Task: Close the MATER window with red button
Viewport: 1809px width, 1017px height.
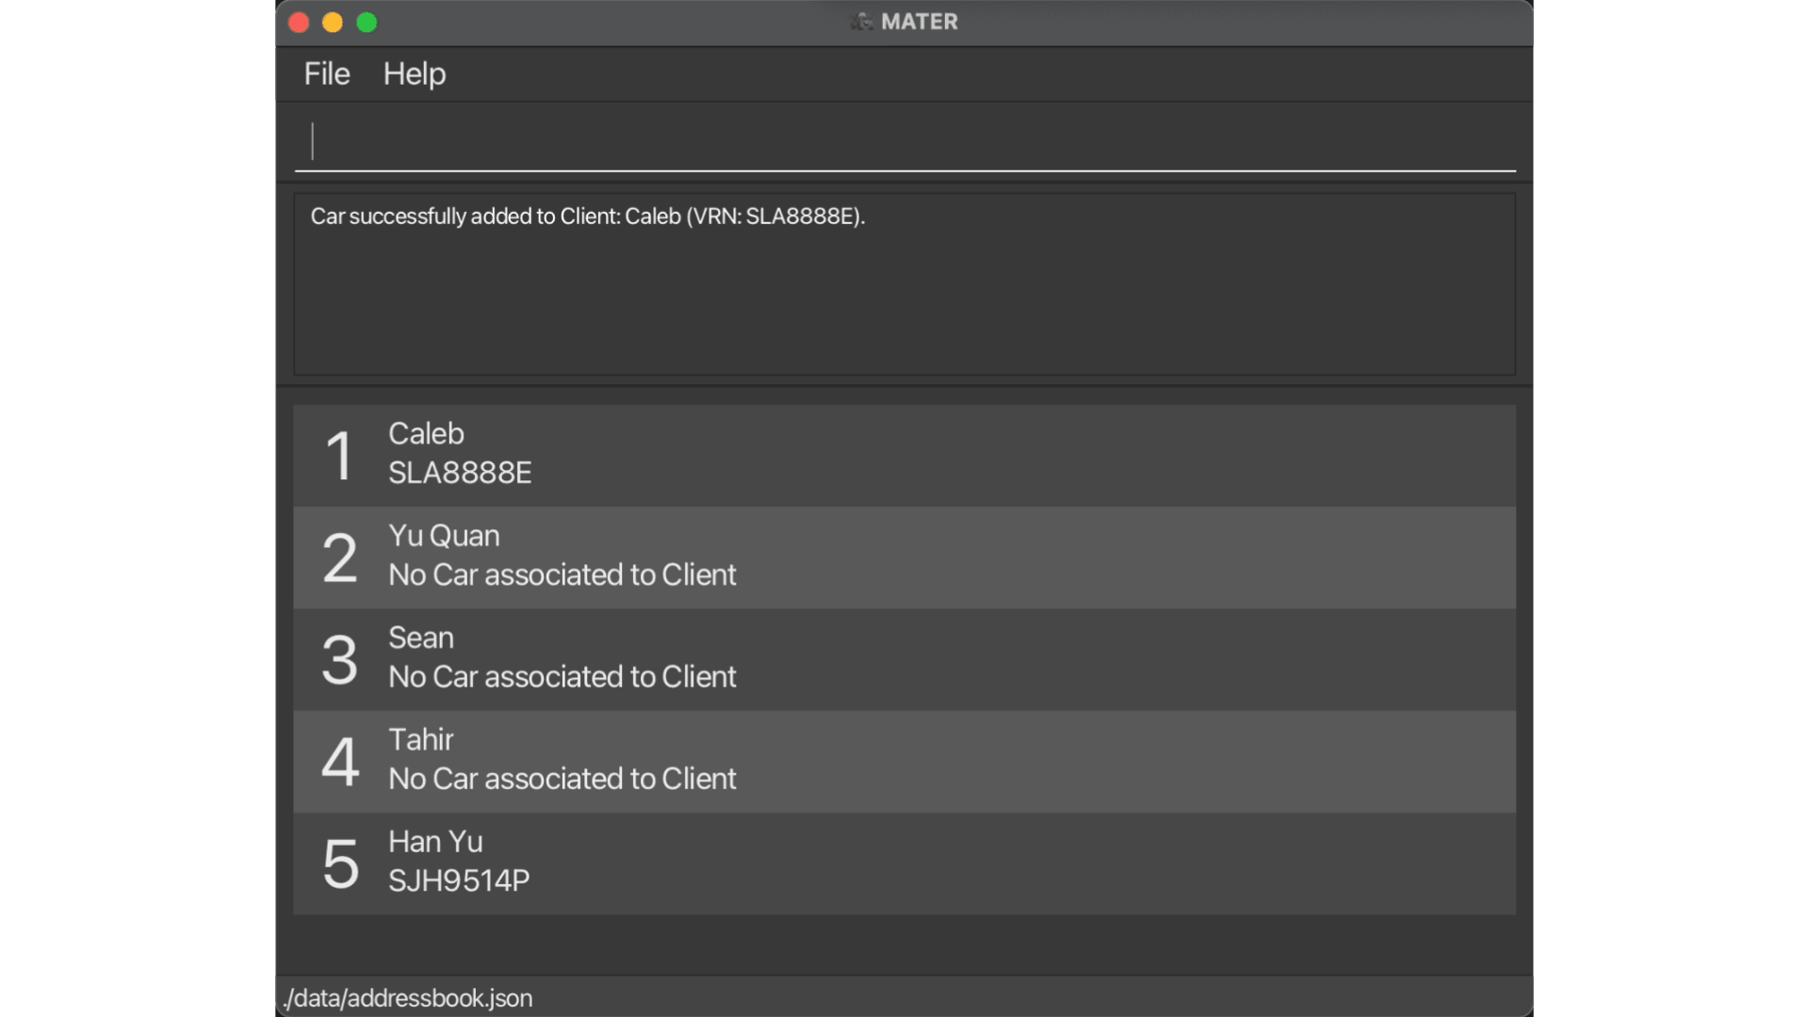Action: 299,23
